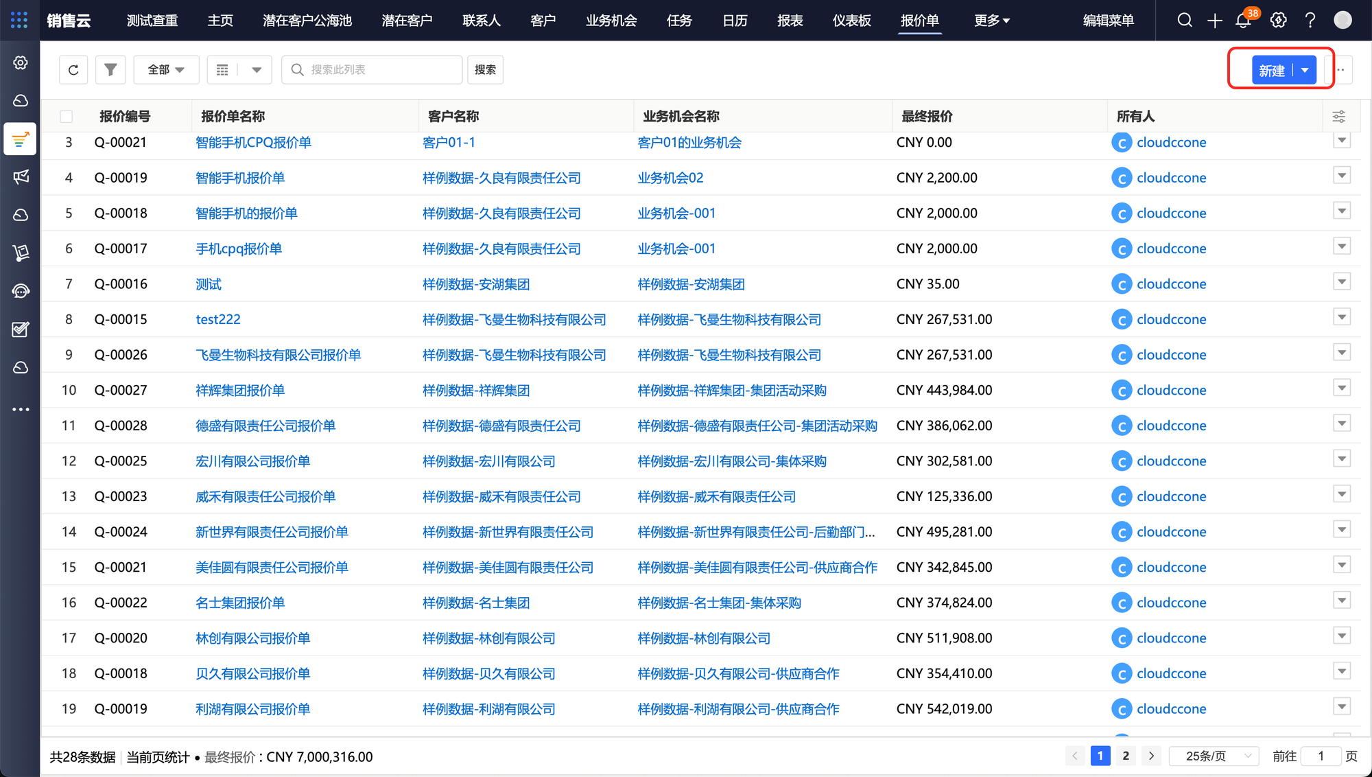Open the global search magnifier icon

coord(1185,21)
